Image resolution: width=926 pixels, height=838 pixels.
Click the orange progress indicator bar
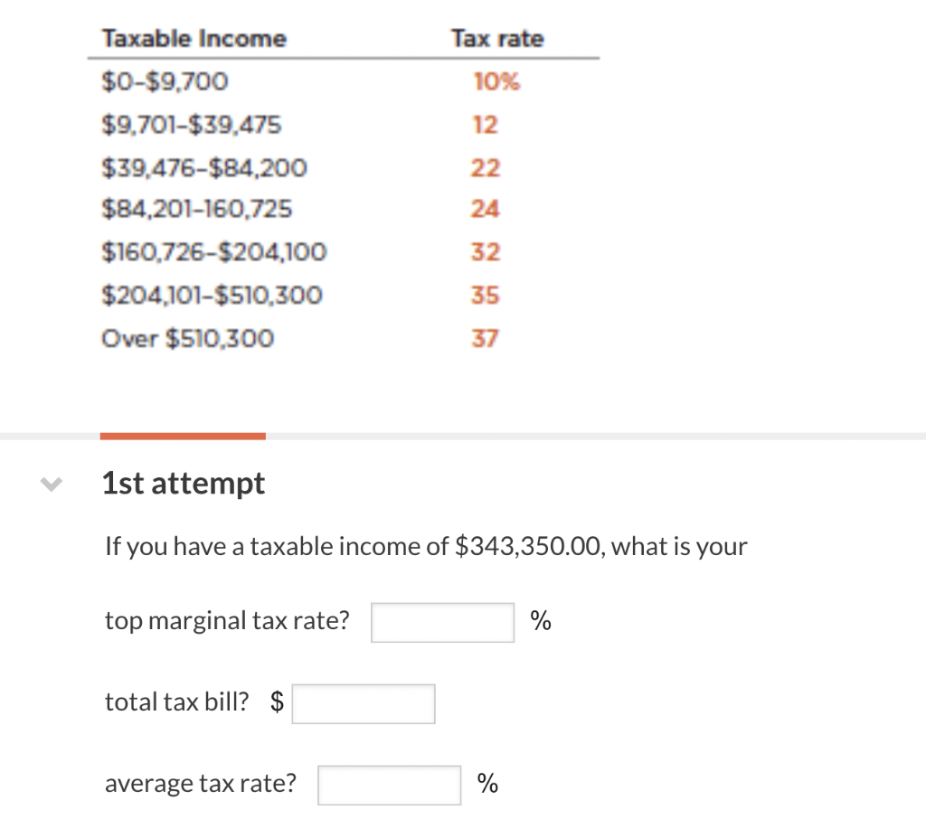183,435
